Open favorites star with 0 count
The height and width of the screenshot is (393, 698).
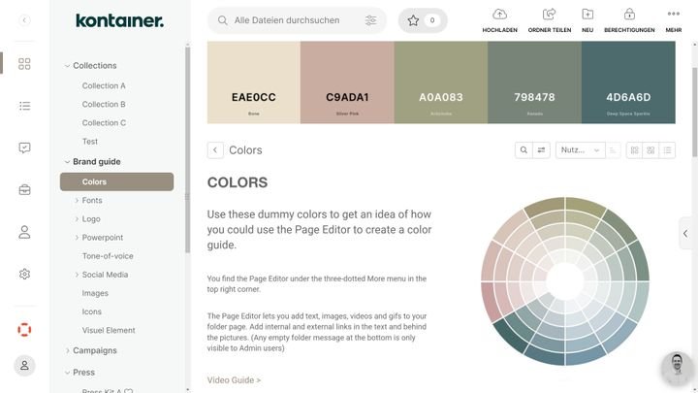pos(423,20)
